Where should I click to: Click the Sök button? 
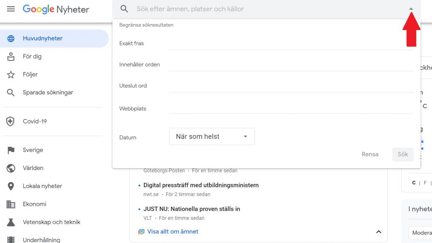[403, 154]
